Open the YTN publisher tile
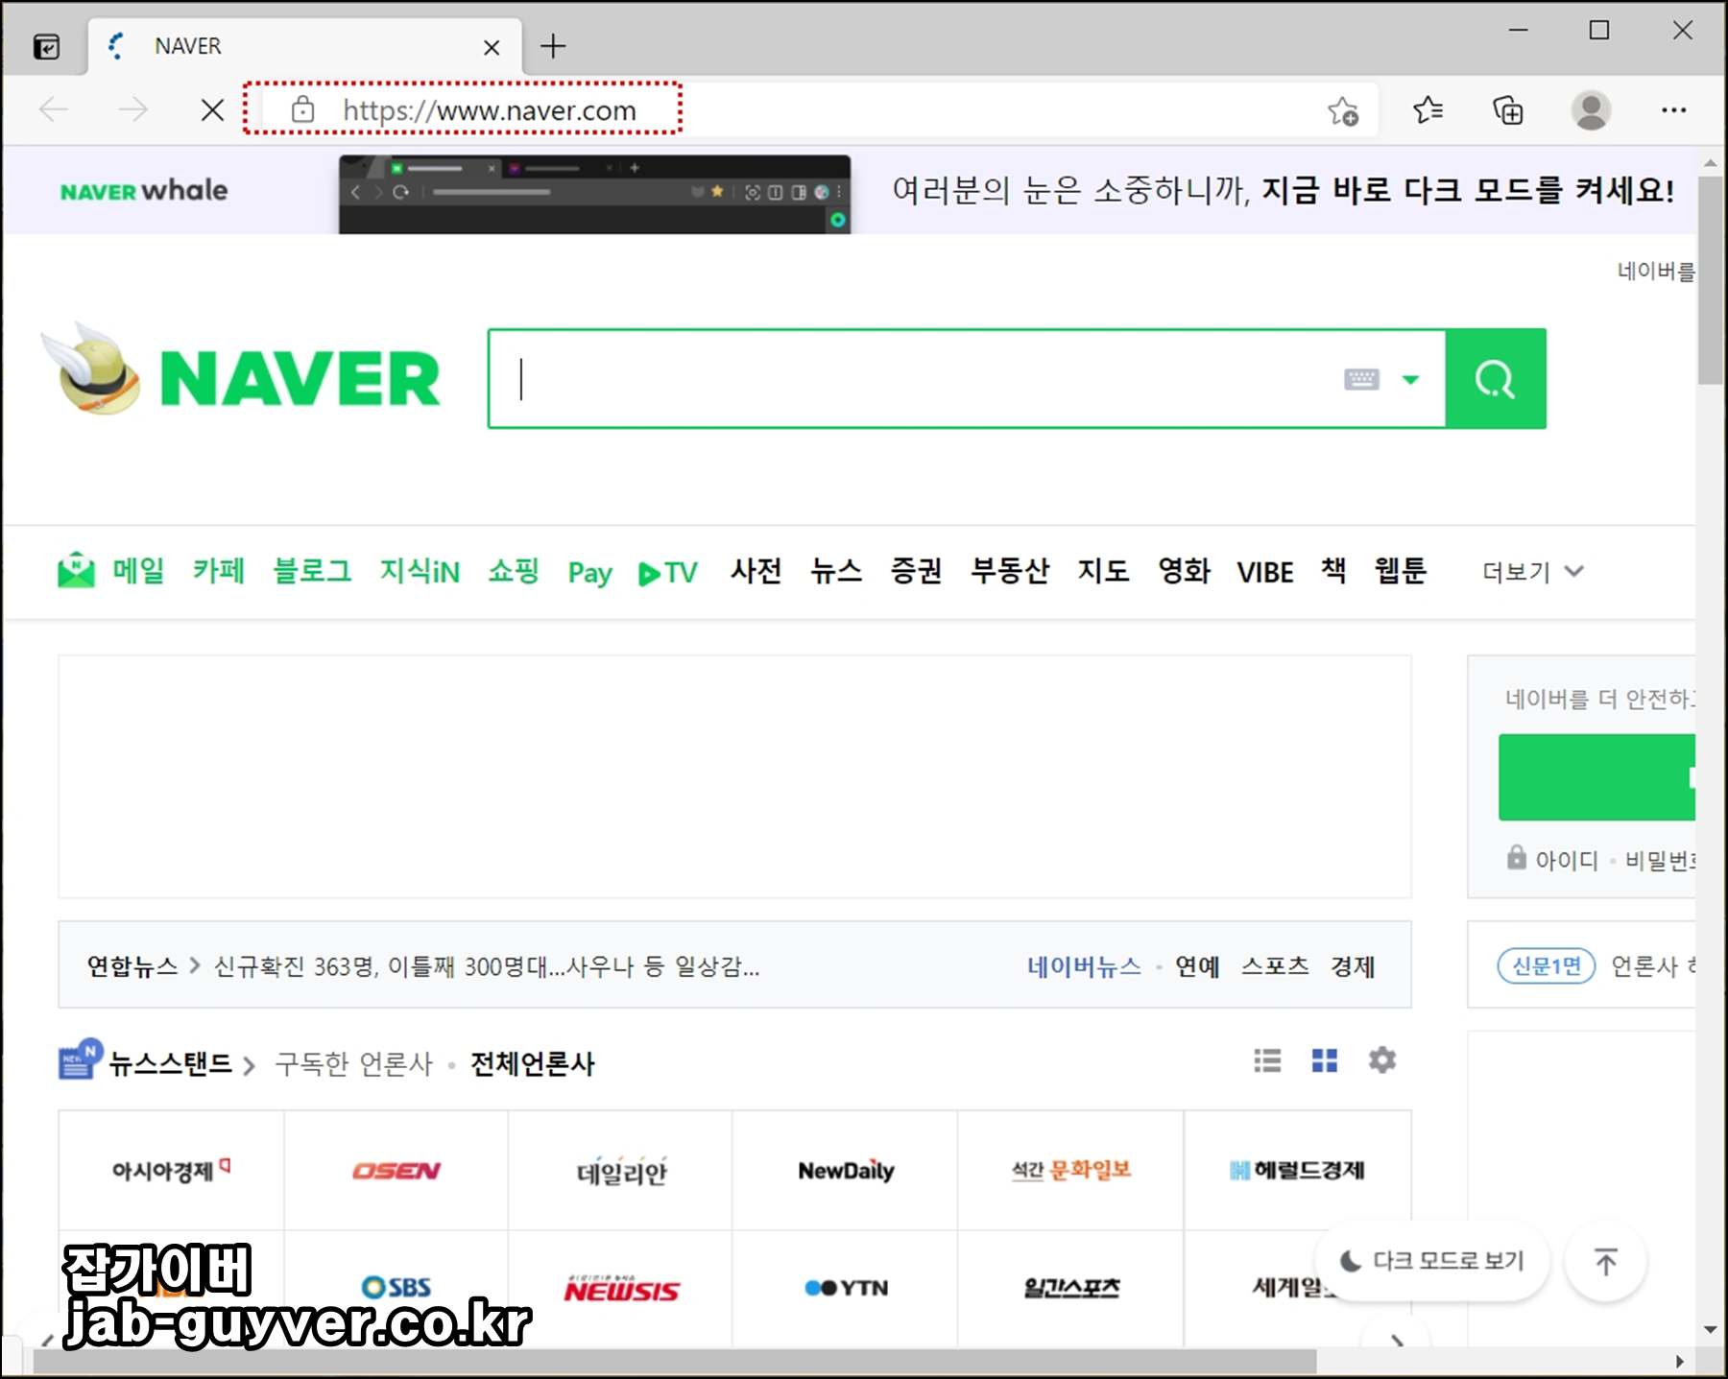This screenshot has height=1379, width=1728. (x=846, y=1288)
